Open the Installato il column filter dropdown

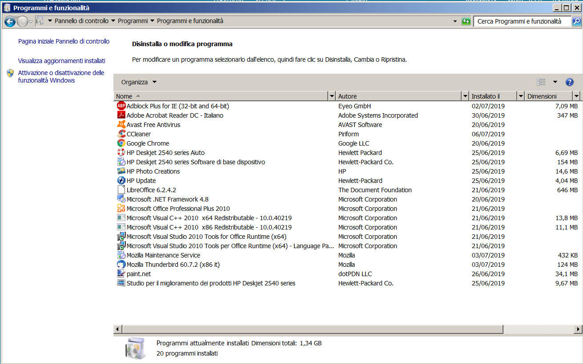(x=521, y=96)
